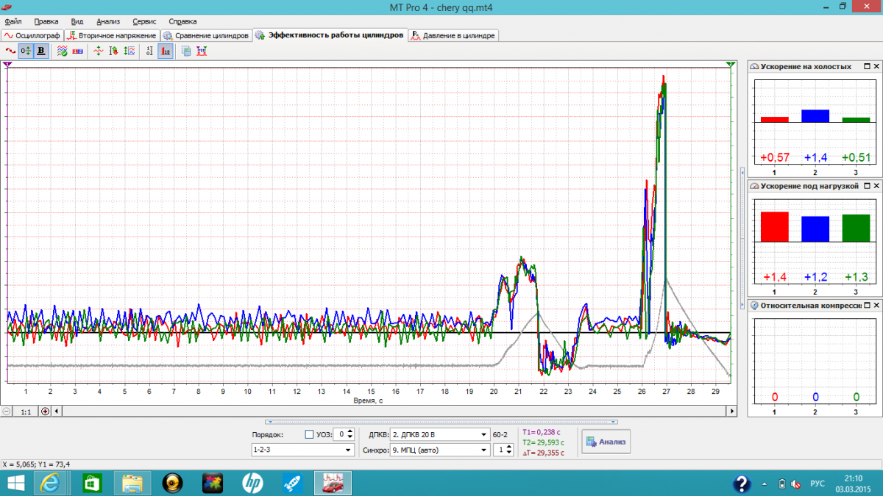Click the Internet Explorer taskbar icon

click(x=51, y=483)
